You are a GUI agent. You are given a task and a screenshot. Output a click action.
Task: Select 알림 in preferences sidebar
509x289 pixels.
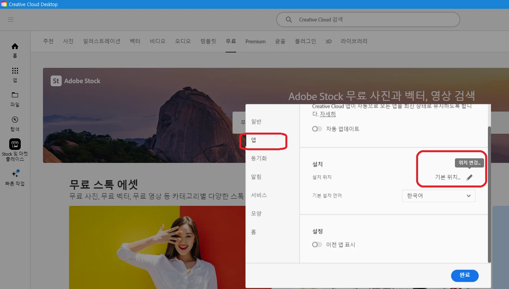256,177
